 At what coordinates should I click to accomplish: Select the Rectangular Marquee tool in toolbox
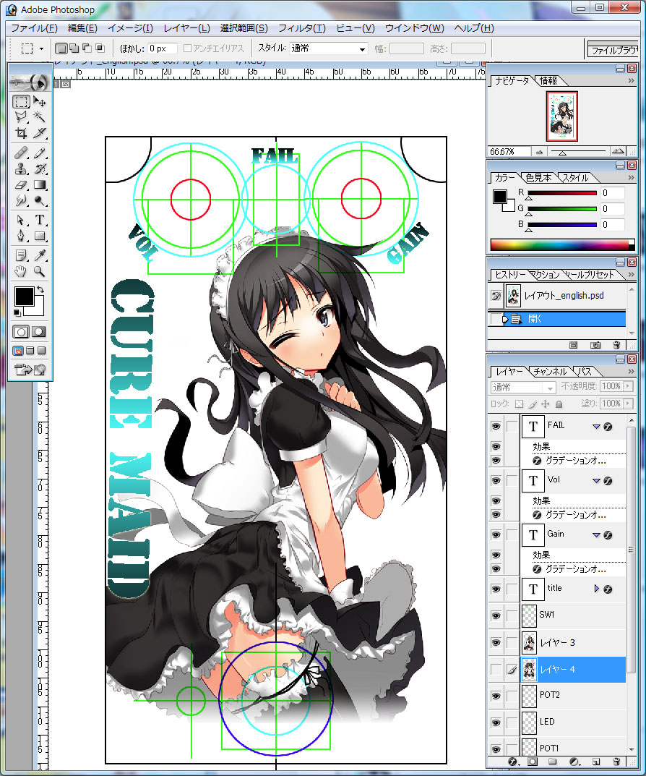click(x=21, y=102)
